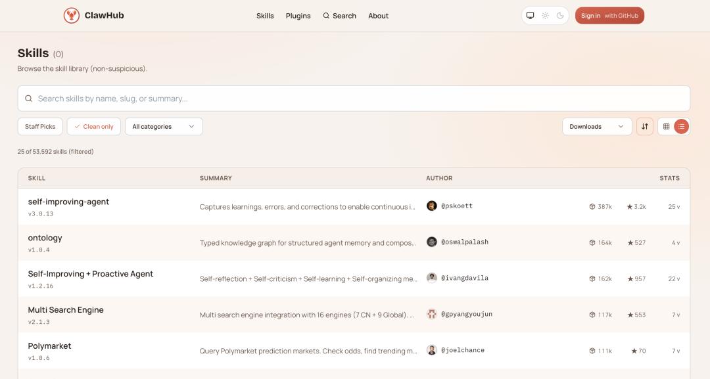
Task: Focus the skills search input field
Action: tap(355, 99)
